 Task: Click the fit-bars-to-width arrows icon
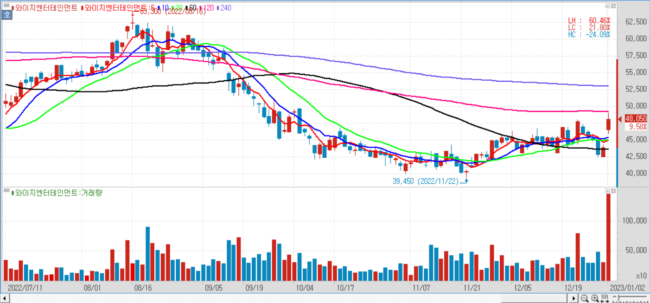click(605, 298)
